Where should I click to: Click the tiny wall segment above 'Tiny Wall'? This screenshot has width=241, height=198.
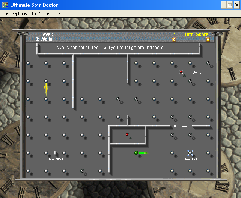(x=55, y=153)
